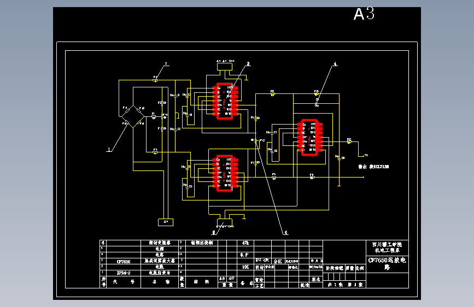
Task: Click callout number 6 label
Action: [x=286, y=232]
